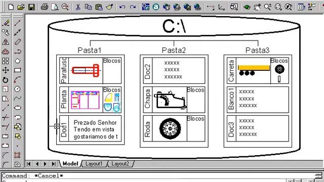Select the Array tool
Image resolution: width=324 pixels, height=182 pixels.
[x=6, y=61]
